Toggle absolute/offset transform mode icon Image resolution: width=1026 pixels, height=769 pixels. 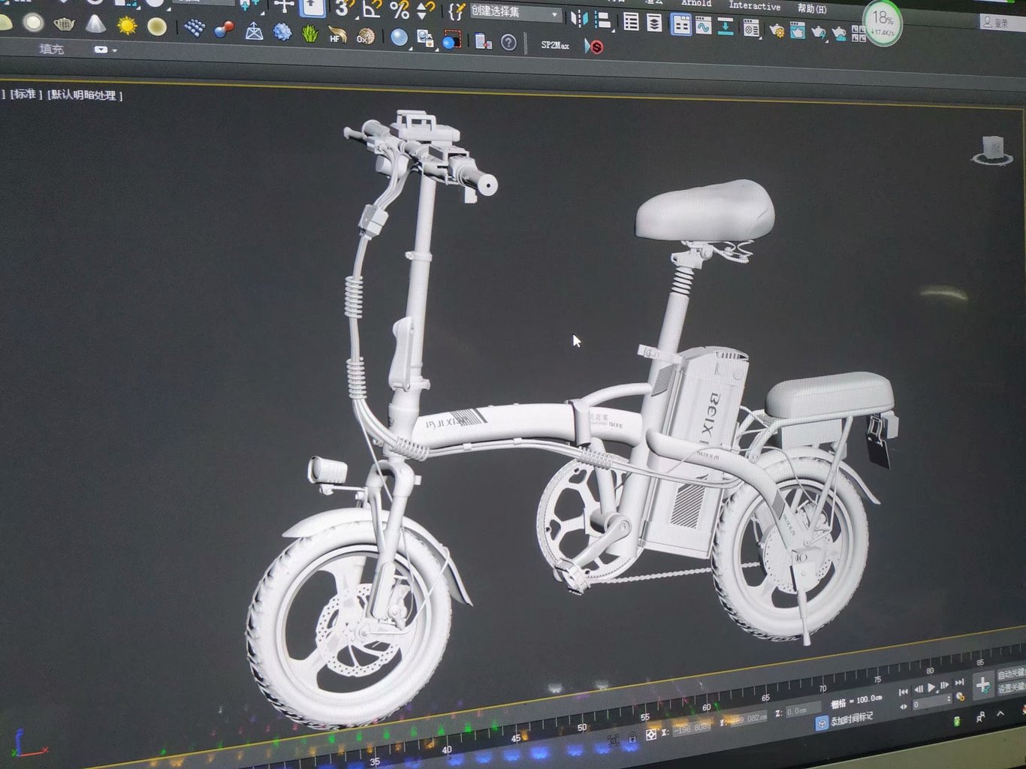pyautogui.click(x=651, y=734)
